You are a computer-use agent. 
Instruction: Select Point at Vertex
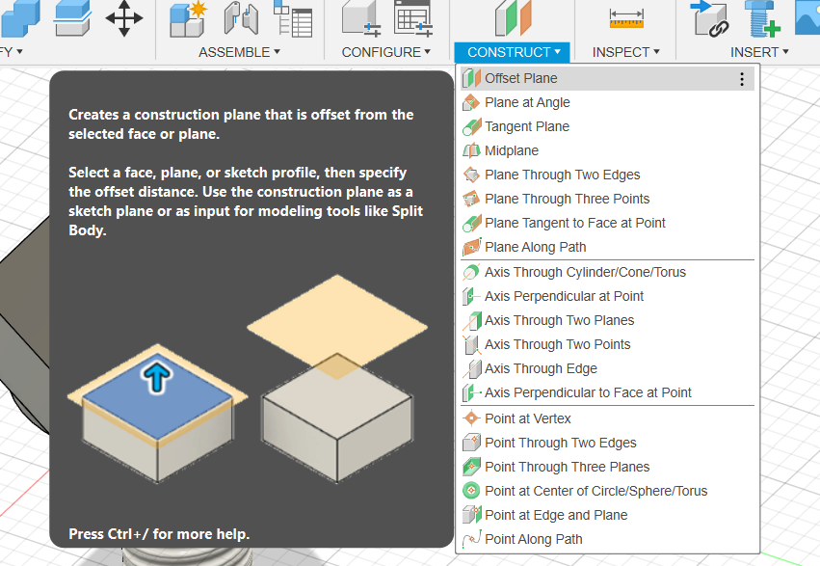[607, 418]
